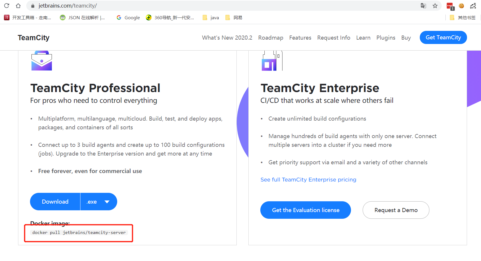Image resolution: width=481 pixels, height=261 pixels.
Task: Click 'Create unlimited build configurations' text
Action: [317, 119]
